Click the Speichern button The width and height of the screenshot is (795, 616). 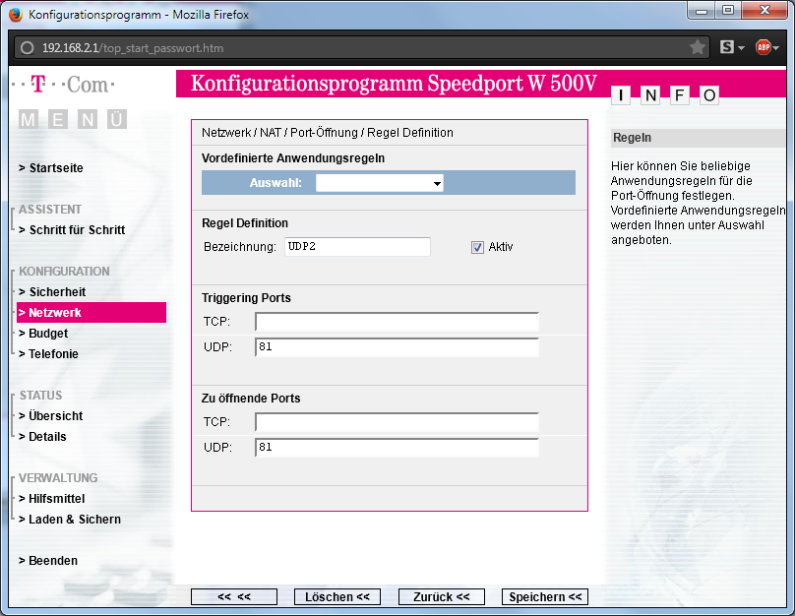click(545, 596)
